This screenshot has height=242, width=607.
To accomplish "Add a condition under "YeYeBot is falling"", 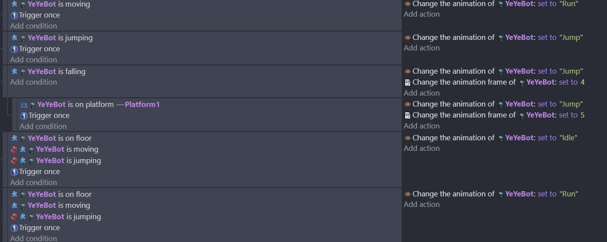I will pyautogui.click(x=33, y=82).
